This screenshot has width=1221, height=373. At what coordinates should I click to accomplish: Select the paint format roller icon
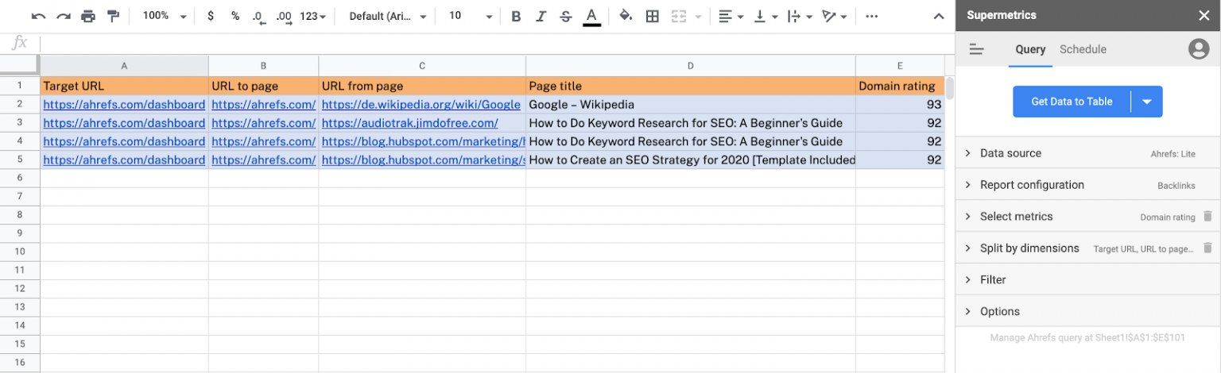[x=113, y=16]
